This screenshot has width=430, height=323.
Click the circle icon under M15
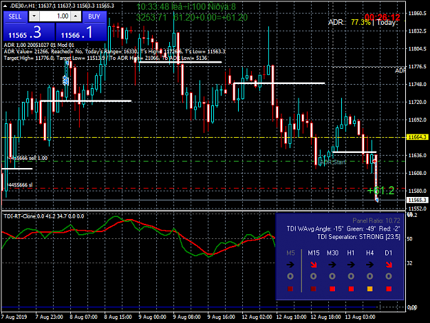point(314,276)
